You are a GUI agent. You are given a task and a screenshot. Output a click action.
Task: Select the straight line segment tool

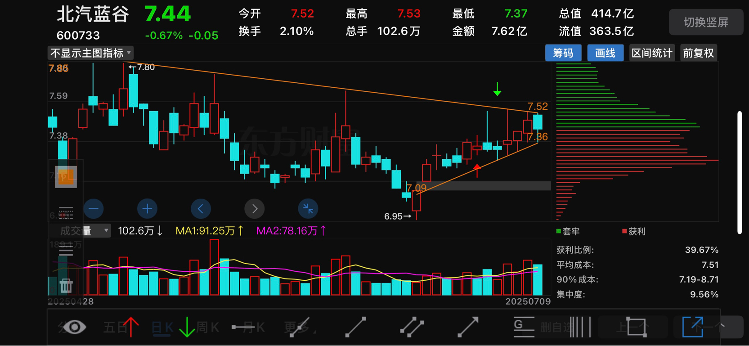pyautogui.click(x=355, y=327)
